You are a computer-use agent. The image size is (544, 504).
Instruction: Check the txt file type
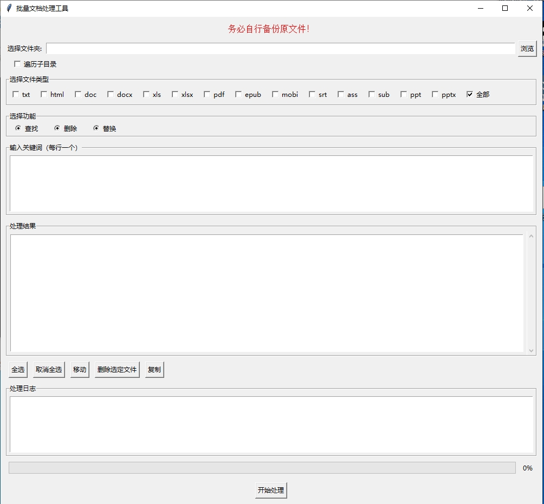pyautogui.click(x=16, y=94)
